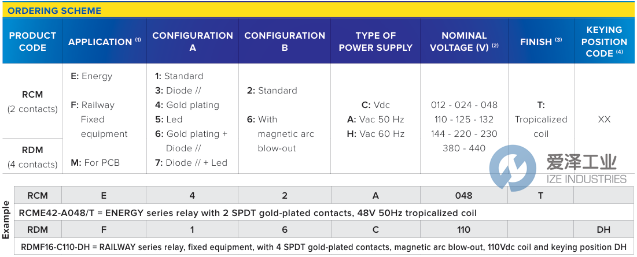Select the RCM (2 contacts) product cell
Image resolution: width=637 pixels, height=257 pixels.
32,101
